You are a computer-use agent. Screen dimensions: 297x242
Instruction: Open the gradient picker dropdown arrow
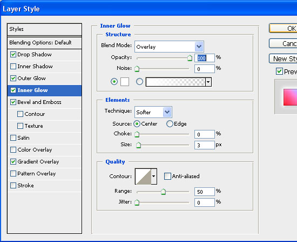click(x=208, y=82)
